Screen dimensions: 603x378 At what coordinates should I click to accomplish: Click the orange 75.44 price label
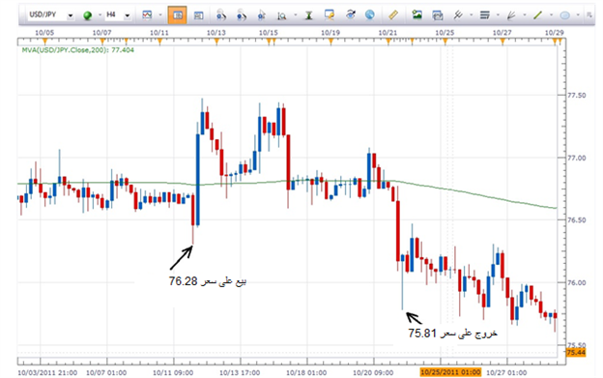click(576, 352)
